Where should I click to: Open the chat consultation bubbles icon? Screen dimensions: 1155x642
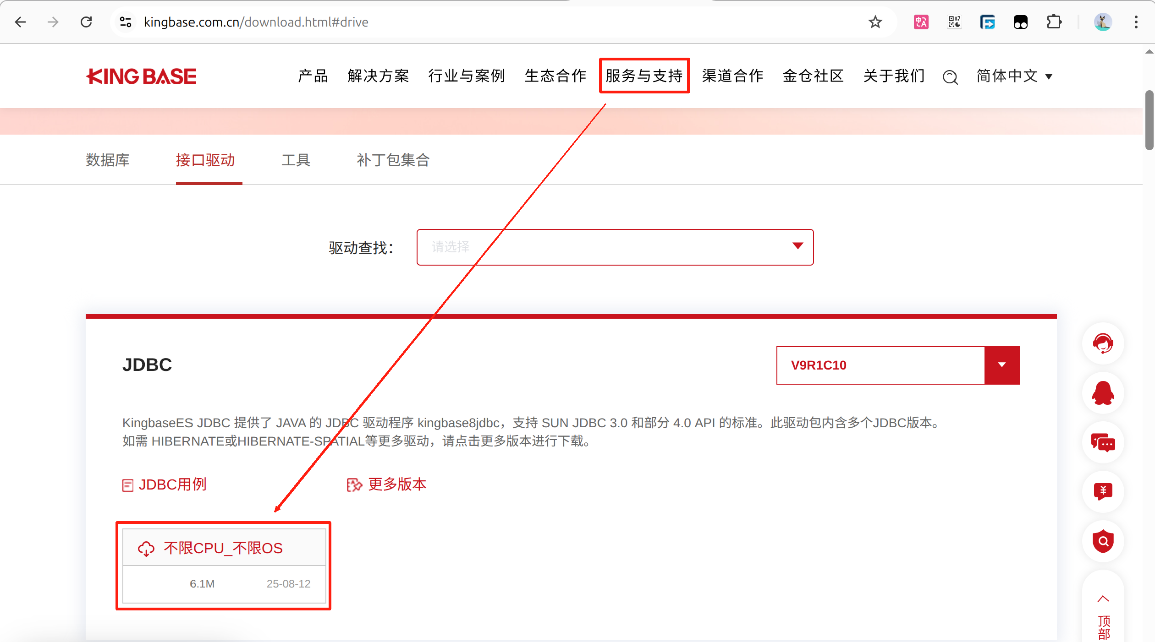[1103, 443]
